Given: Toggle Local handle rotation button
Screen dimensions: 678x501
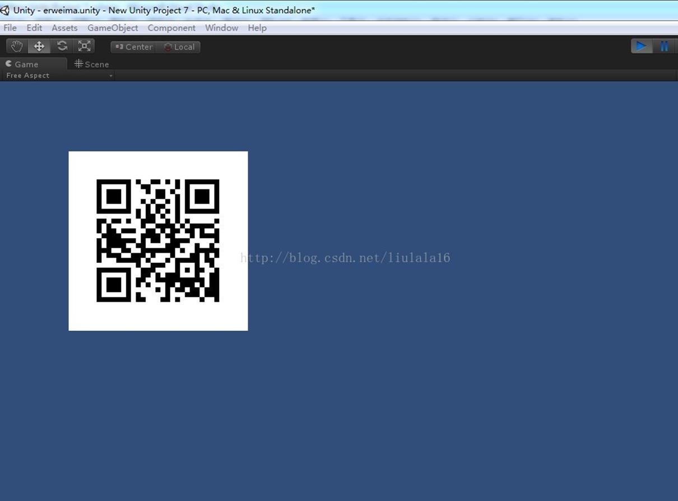Looking at the screenshot, I should click(178, 47).
